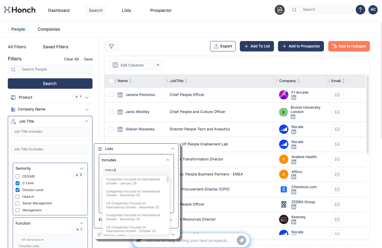382x248 pixels.
Task: Click the Export button
Action: click(x=223, y=46)
